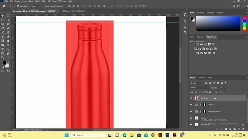Select the Eraser tool
The width and height of the screenshot is (248, 139).
(x=8, y=37)
